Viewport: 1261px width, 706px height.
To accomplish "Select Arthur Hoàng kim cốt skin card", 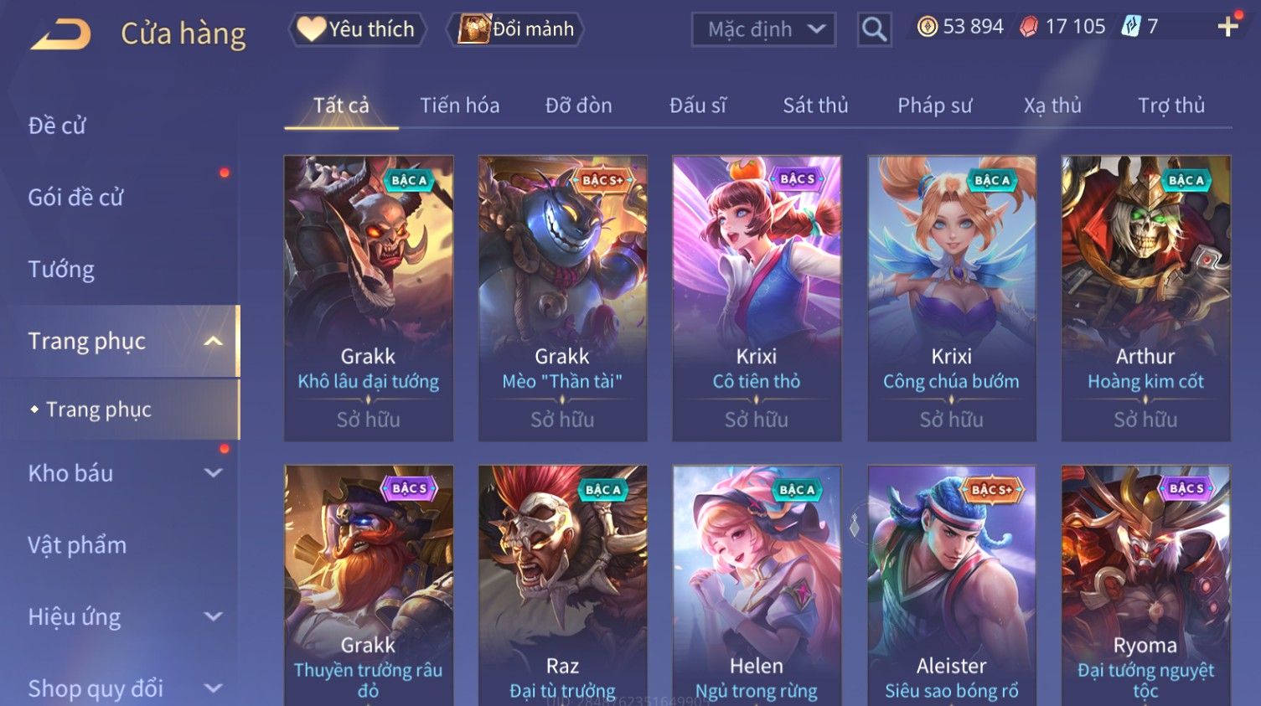I will [x=1145, y=298].
